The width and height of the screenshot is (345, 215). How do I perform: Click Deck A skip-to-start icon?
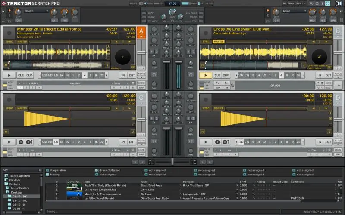6,65
